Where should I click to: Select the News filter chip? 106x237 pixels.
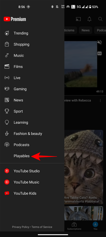(86, 30)
